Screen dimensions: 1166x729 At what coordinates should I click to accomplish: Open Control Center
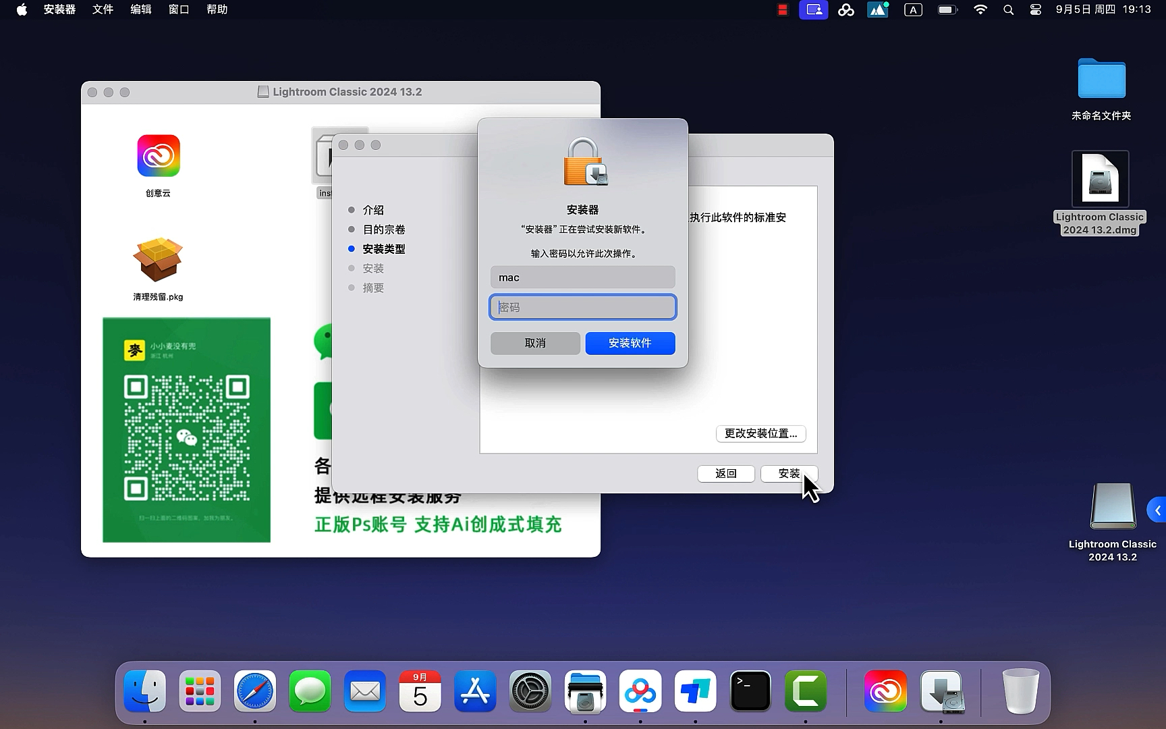(x=1036, y=9)
